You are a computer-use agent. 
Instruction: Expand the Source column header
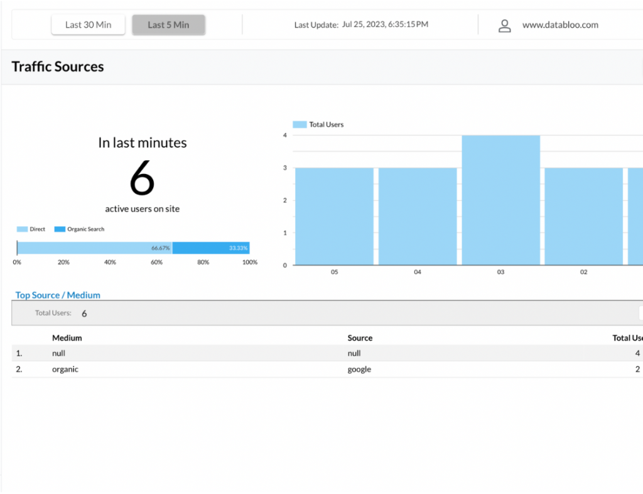[360, 338]
